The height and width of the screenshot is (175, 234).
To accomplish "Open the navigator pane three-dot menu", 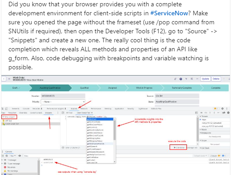I will (x=58, y=113).
